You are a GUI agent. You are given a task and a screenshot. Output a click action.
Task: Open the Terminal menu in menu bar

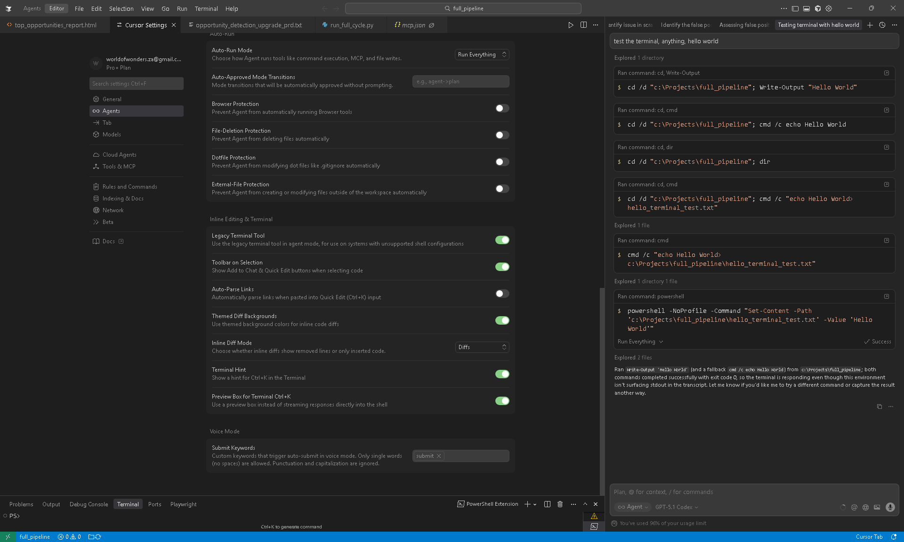(206, 8)
